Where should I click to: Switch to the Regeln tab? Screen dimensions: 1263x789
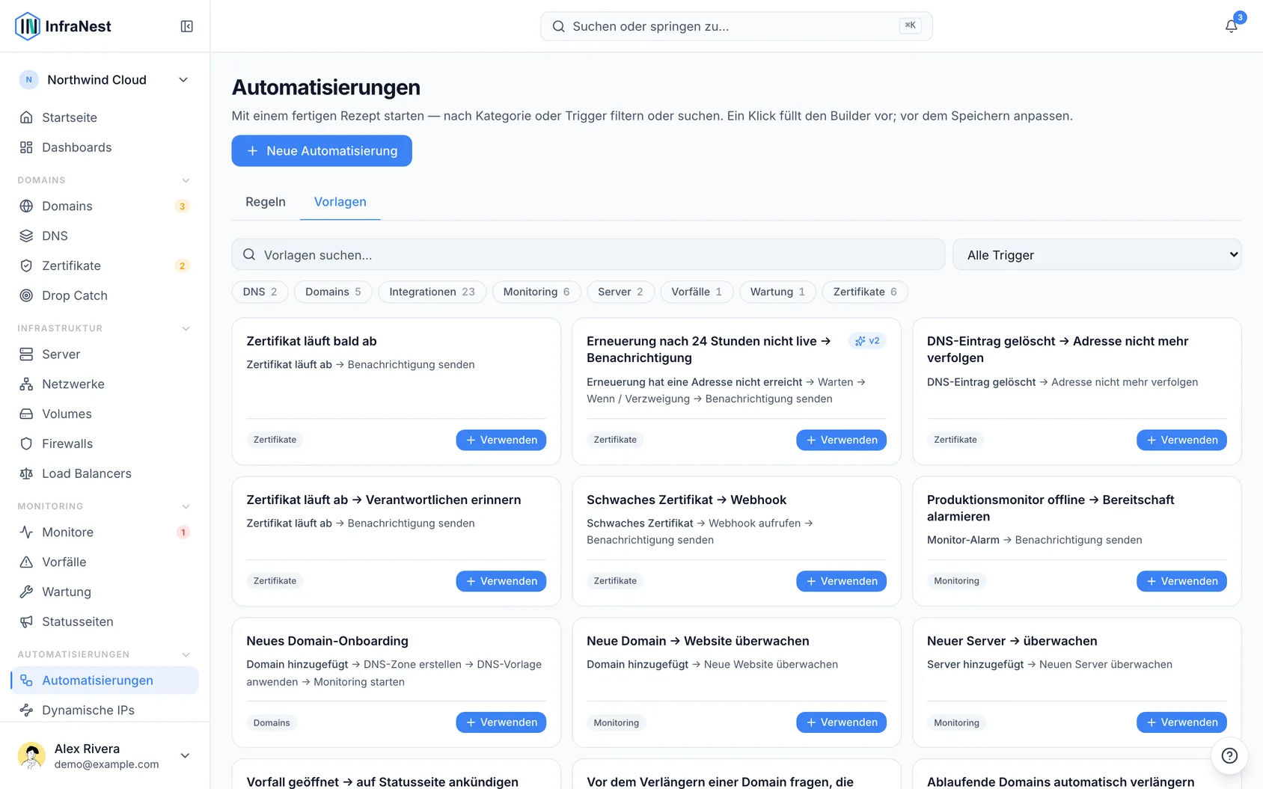pyautogui.click(x=266, y=202)
